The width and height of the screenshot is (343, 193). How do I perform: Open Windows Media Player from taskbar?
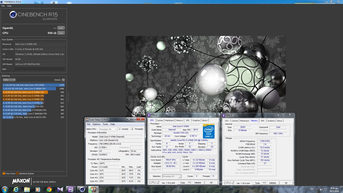[38, 190]
